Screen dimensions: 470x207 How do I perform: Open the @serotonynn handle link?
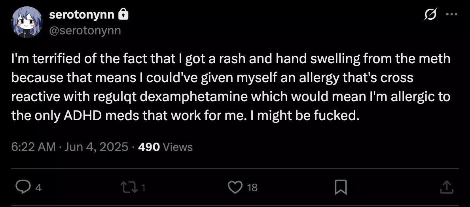pos(85,30)
